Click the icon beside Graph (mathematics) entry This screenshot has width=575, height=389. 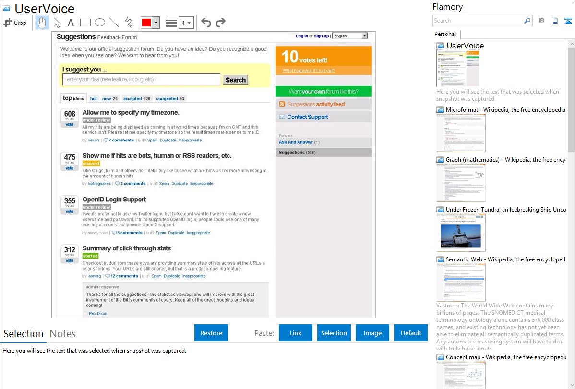pos(440,160)
